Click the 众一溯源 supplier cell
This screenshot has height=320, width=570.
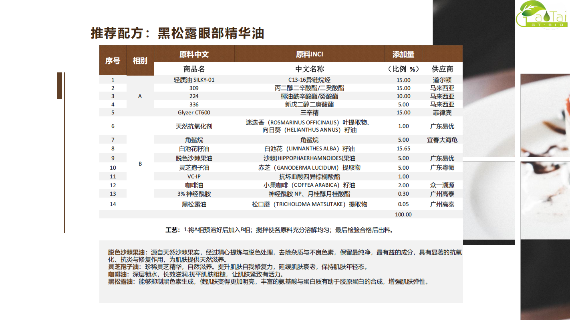pos(442,185)
